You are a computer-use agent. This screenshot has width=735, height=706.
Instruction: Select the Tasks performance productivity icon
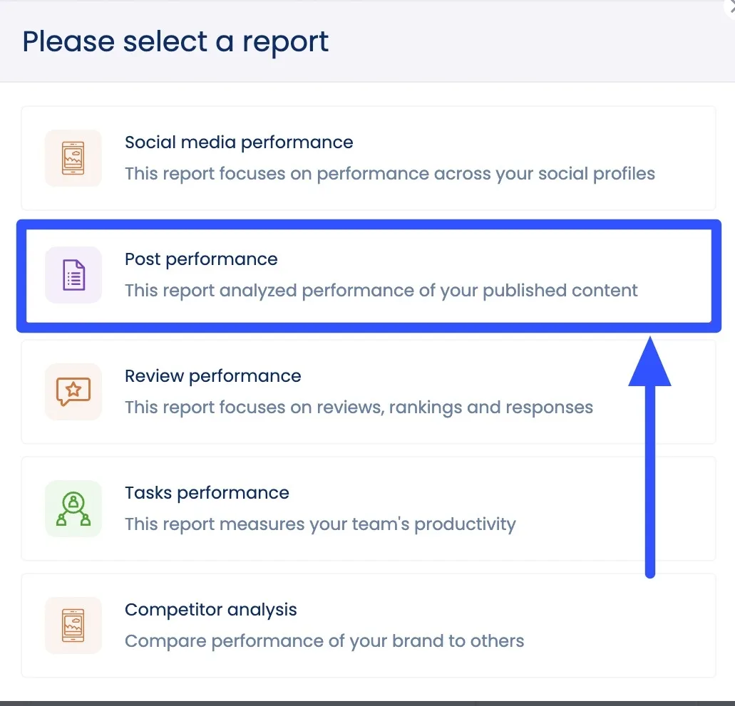coord(73,509)
